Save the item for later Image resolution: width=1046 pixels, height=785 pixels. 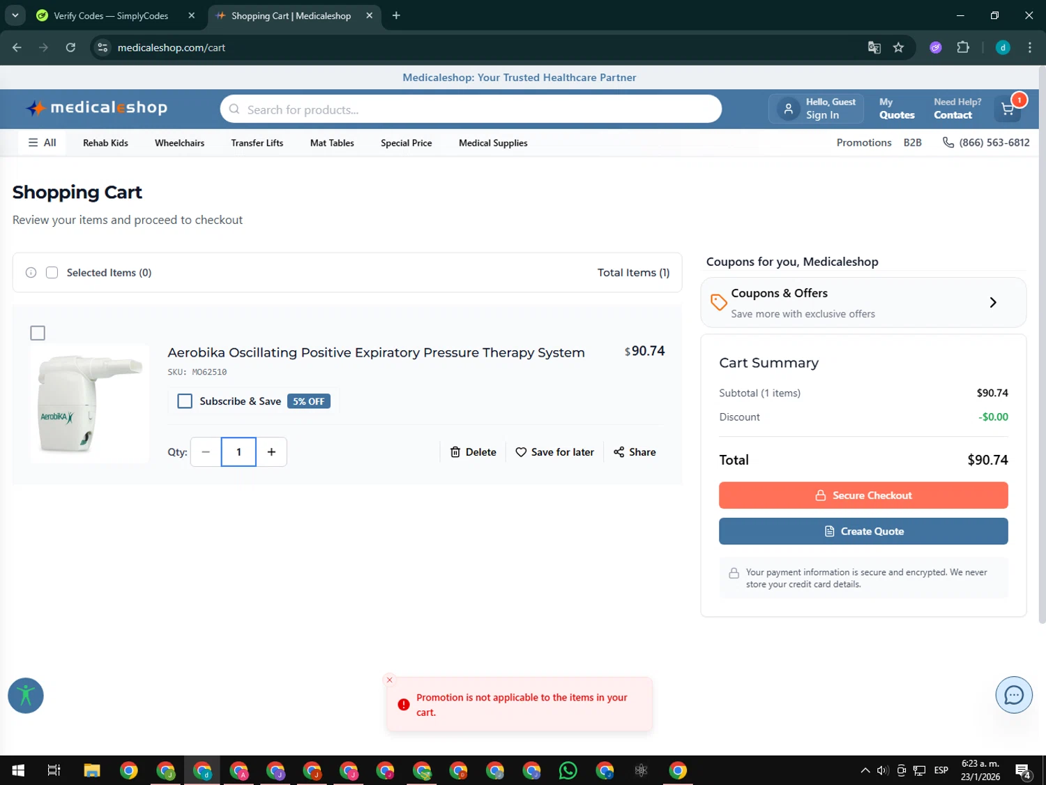click(x=554, y=452)
